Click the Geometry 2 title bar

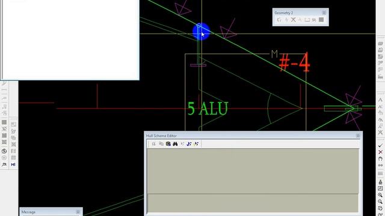(x=301, y=13)
